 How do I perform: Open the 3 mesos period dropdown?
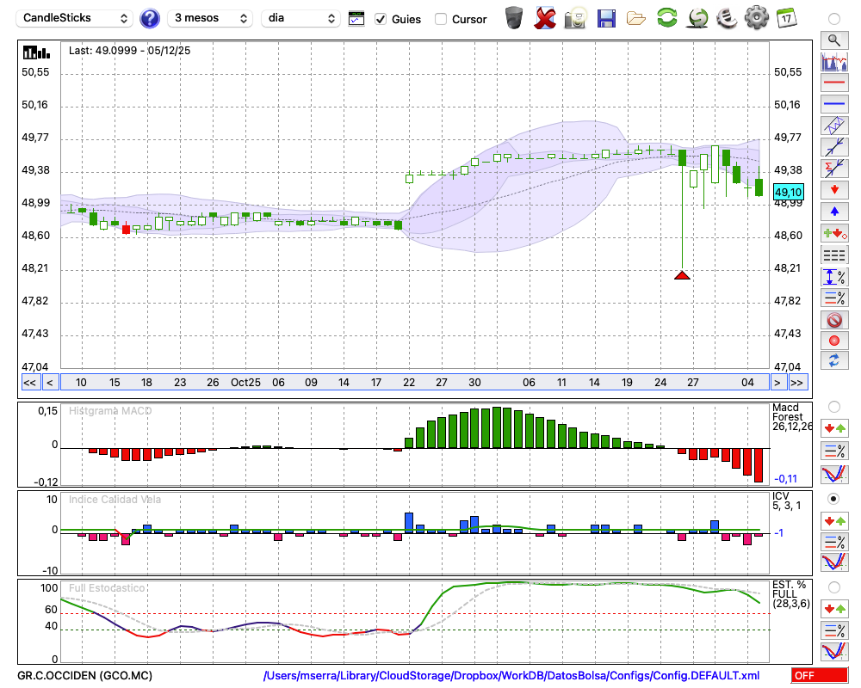(x=209, y=18)
